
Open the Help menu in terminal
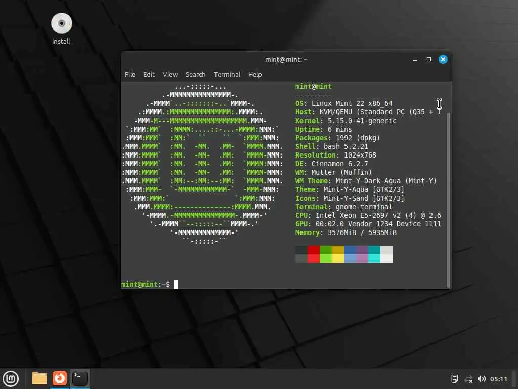[x=255, y=75]
